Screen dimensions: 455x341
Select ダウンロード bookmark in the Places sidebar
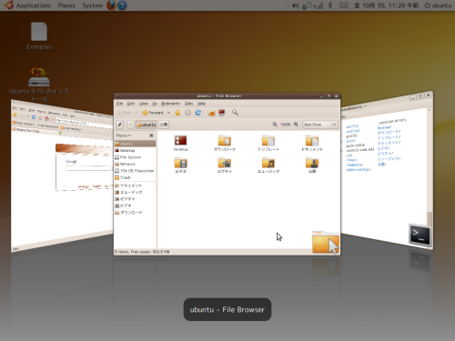(x=136, y=213)
